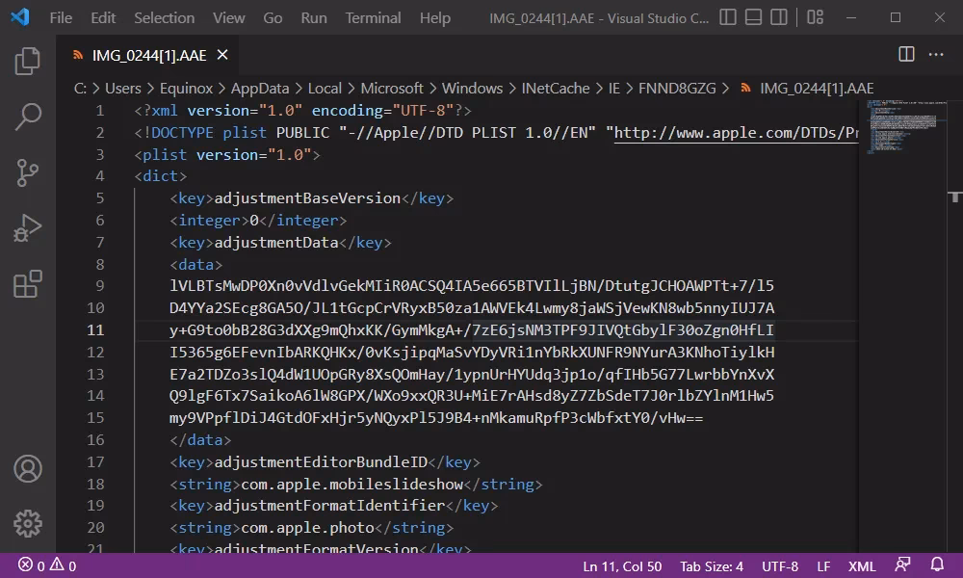Split the editor to the right
The height and width of the screenshot is (578, 963).
pos(906,55)
